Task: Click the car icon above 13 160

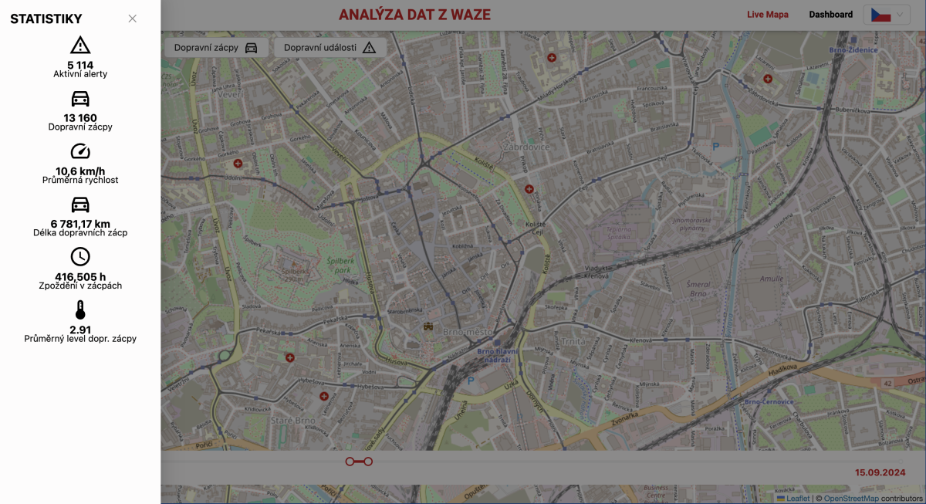Action: pos(80,99)
